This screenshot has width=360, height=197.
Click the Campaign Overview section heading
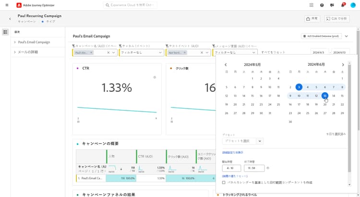100,144
